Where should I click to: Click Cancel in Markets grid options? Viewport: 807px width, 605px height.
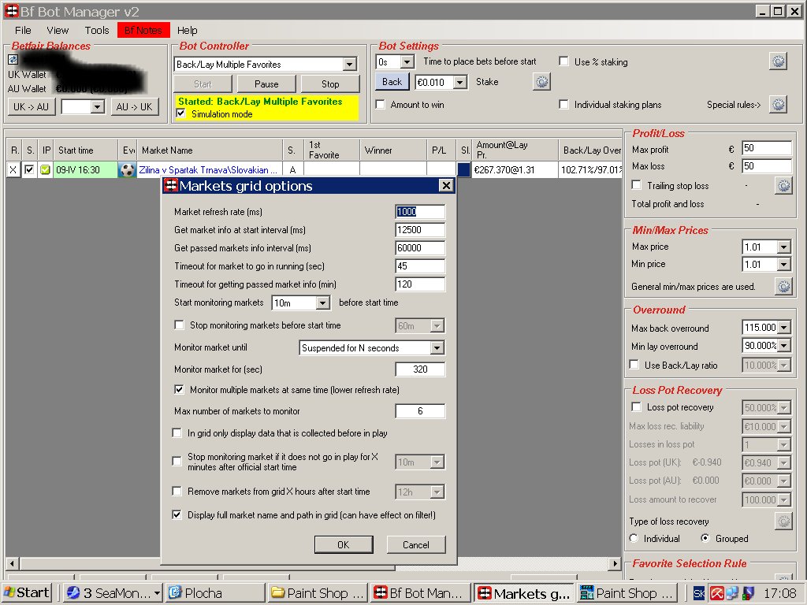click(416, 544)
